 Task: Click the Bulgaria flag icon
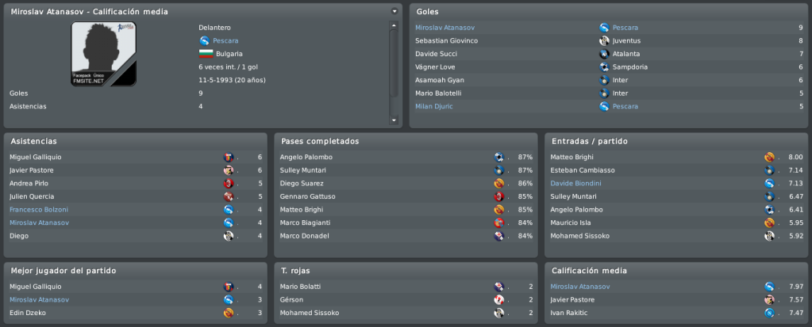coord(206,54)
